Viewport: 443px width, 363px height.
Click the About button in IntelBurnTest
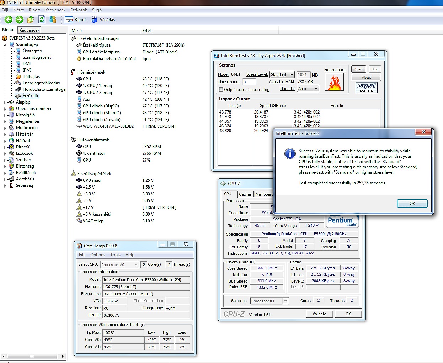click(366, 78)
